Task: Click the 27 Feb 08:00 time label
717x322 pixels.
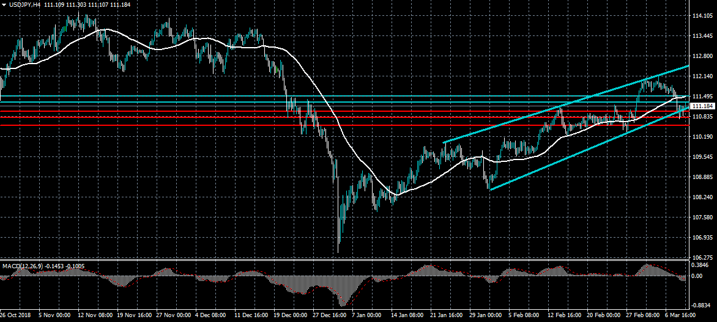Action: [x=644, y=315]
